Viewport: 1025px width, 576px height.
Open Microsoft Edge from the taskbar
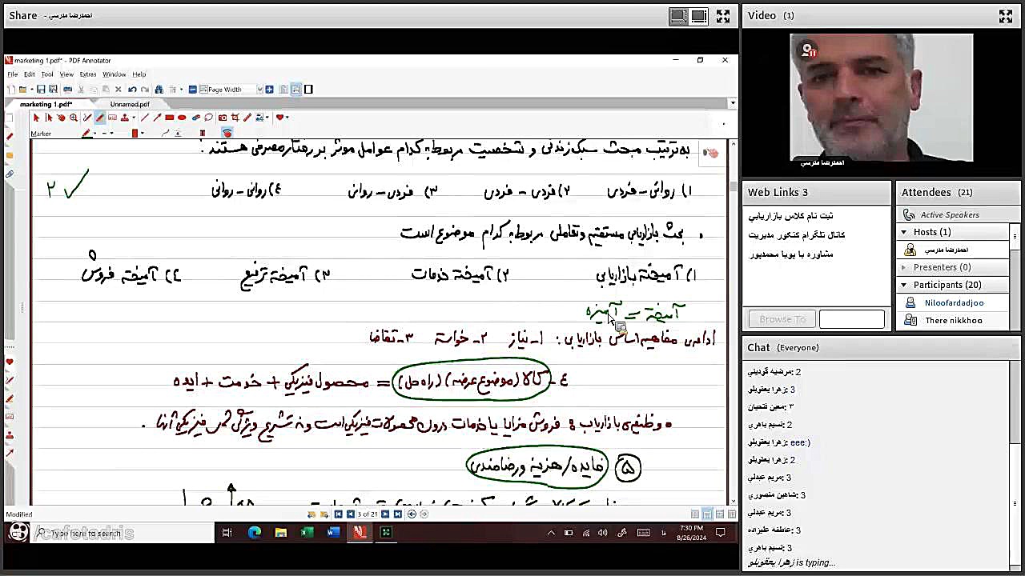(x=255, y=533)
